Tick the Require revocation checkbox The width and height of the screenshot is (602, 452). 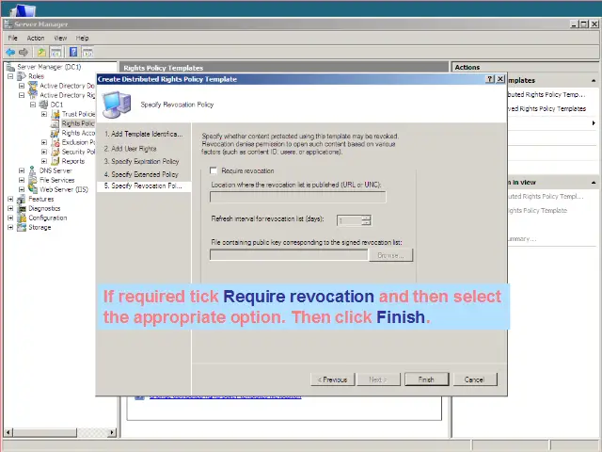(x=214, y=170)
